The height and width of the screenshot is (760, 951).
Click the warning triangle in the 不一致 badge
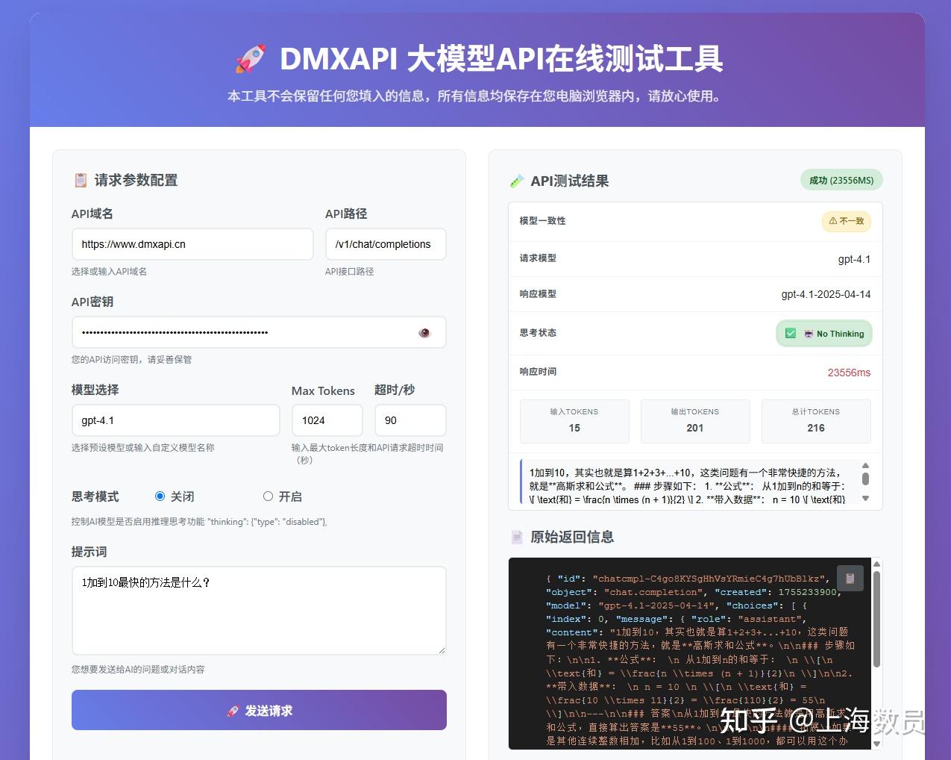tap(833, 221)
